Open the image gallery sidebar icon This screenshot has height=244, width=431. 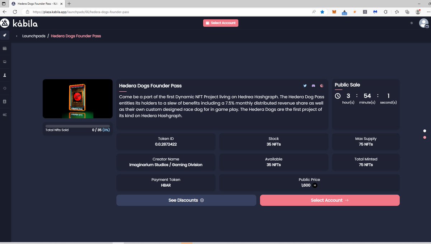[x=5, y=62]
